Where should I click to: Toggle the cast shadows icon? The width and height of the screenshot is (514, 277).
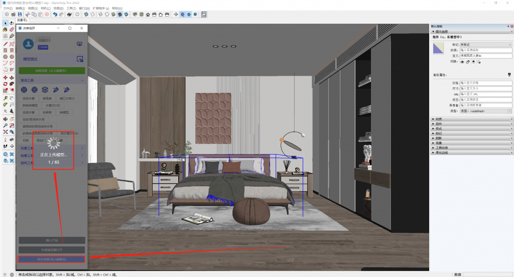point(479,62)
